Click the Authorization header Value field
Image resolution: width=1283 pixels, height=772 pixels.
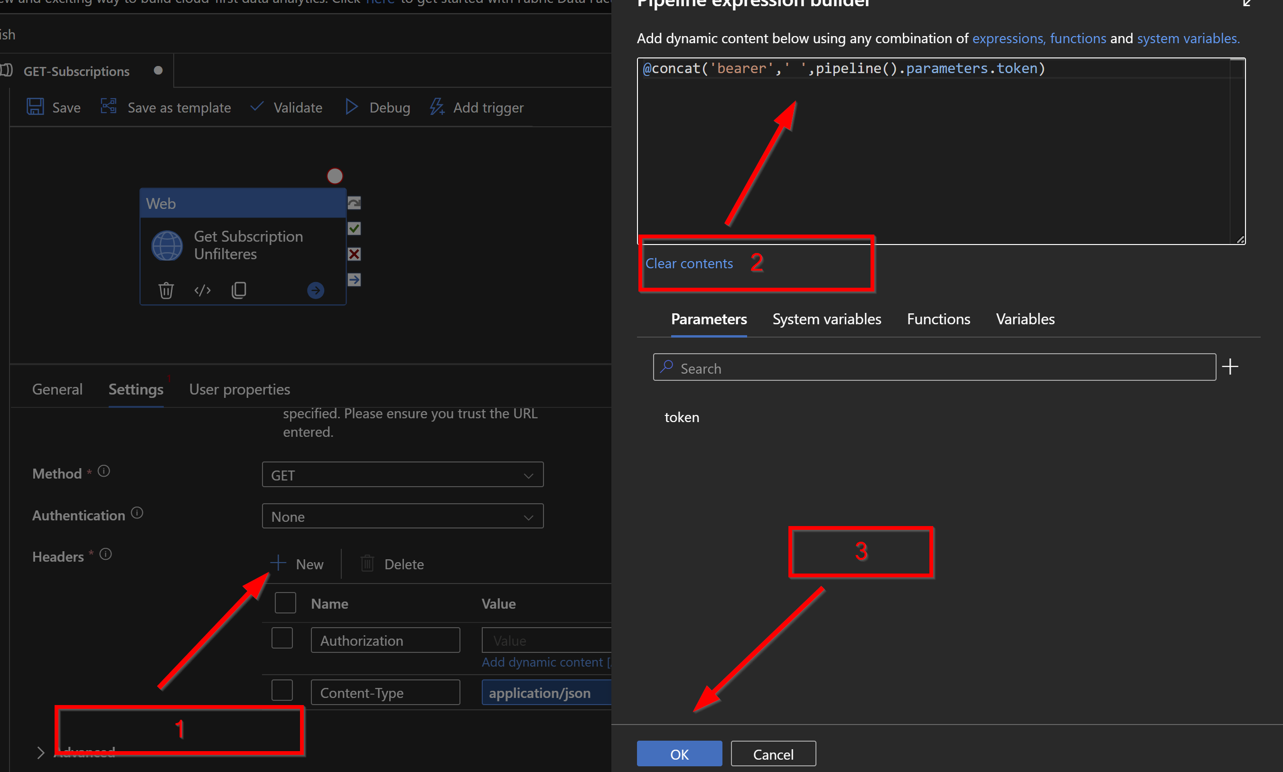click(547, 640)
